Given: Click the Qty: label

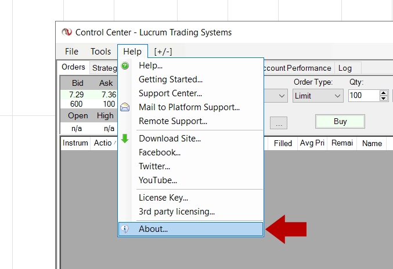Looking at the screenshot, I should tap(356, 82).
